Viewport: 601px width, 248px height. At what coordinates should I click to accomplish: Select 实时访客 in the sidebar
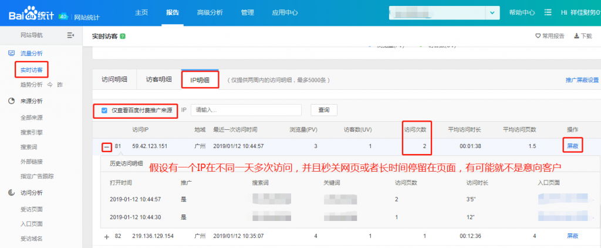click(x=32, y=71)
